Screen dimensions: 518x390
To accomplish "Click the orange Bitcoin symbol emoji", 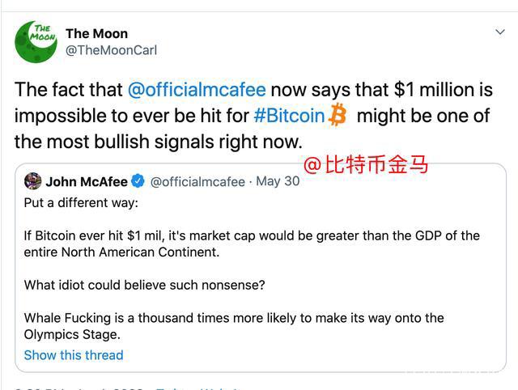I will coord(338,115).
